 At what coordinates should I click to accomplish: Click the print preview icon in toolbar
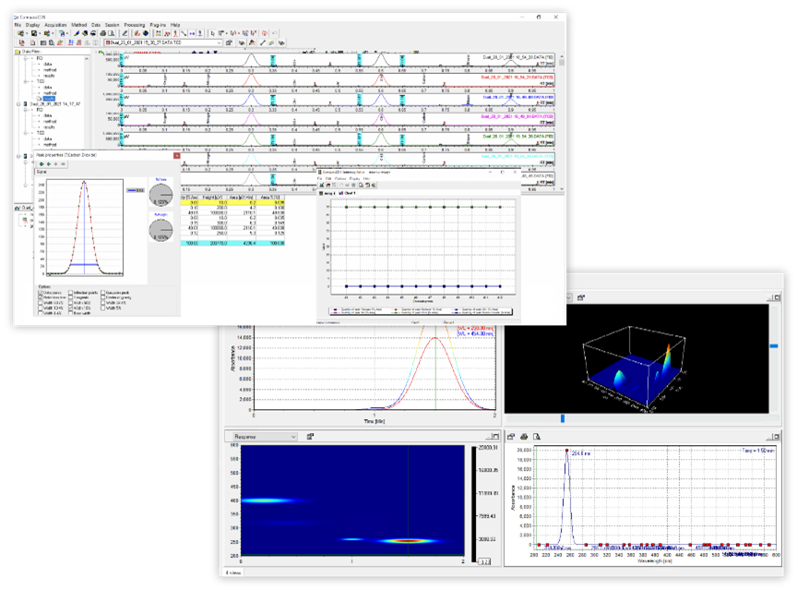112,33
